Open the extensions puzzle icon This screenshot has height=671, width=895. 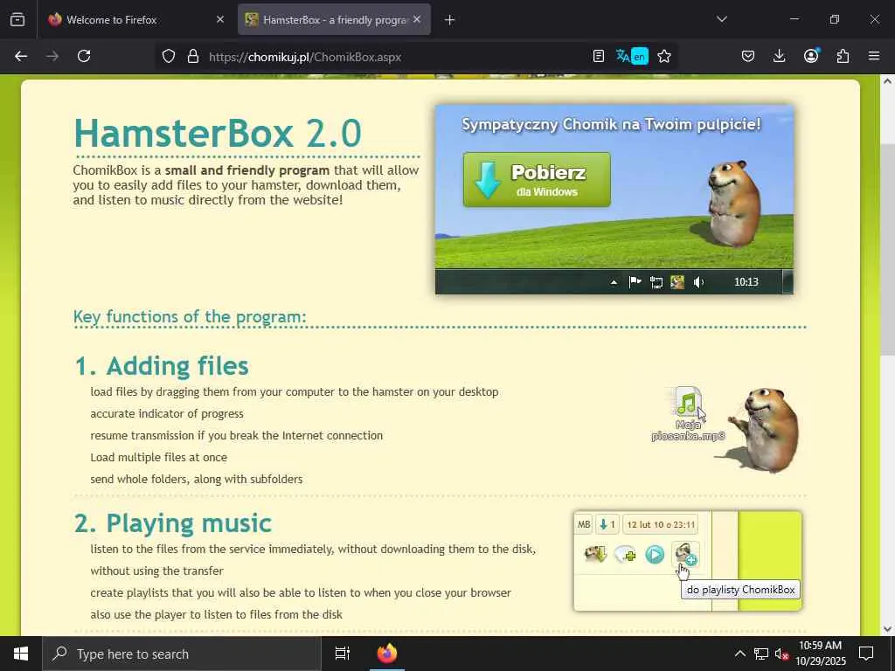843,57
